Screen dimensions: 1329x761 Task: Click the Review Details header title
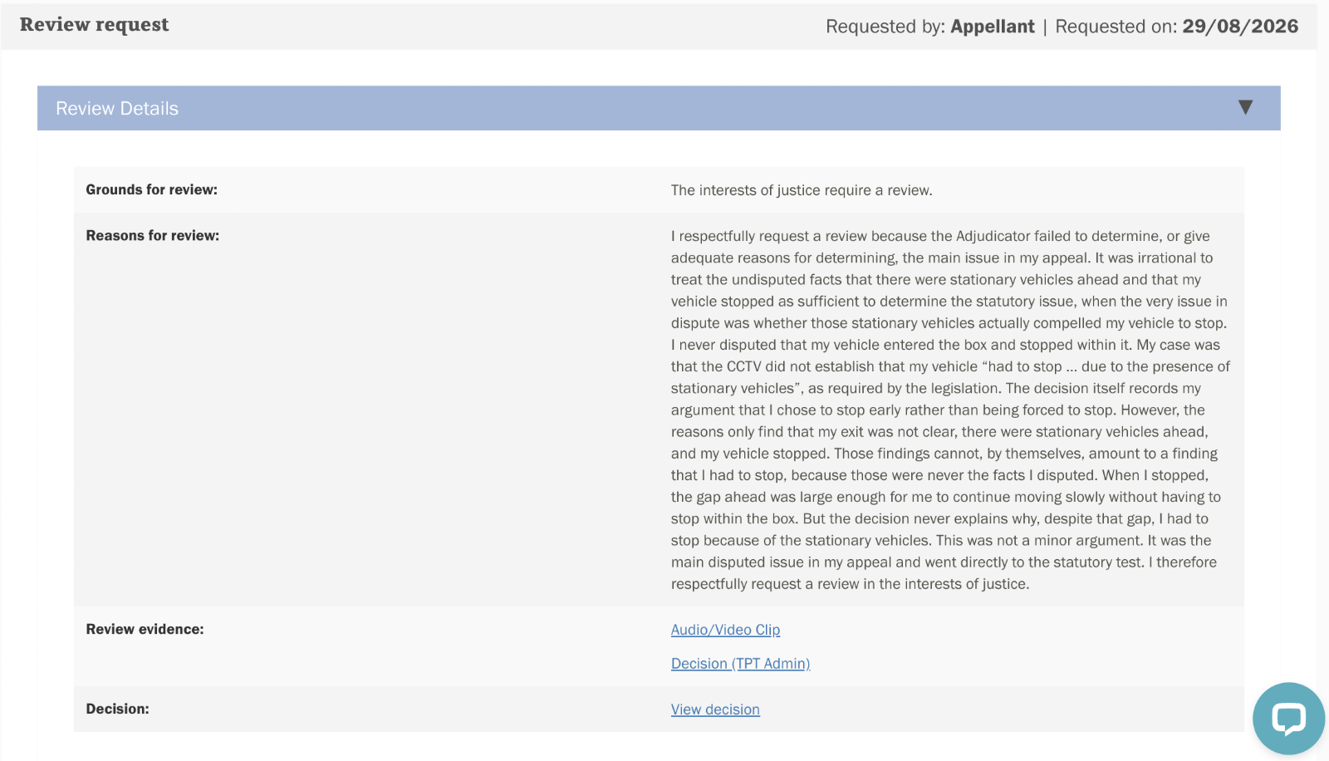[x=117, y=109]
